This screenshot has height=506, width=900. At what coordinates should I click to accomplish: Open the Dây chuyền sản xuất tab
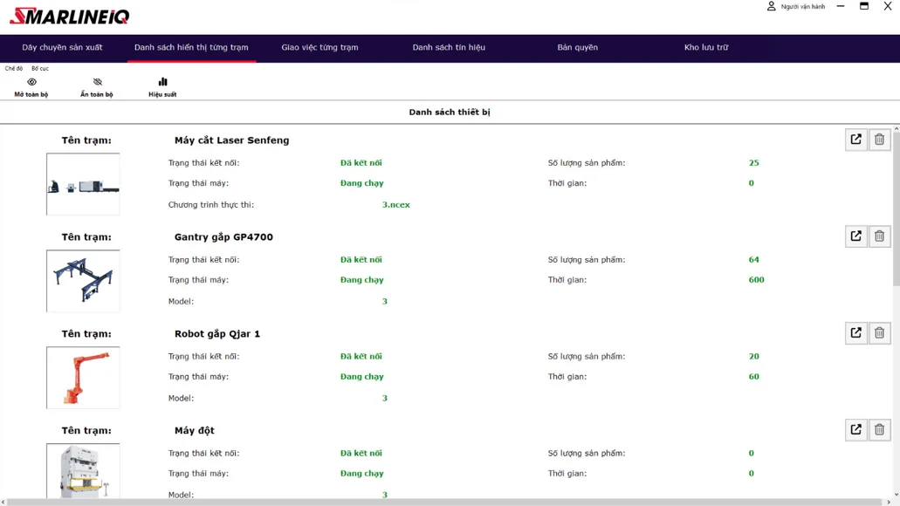coord(62,48)
